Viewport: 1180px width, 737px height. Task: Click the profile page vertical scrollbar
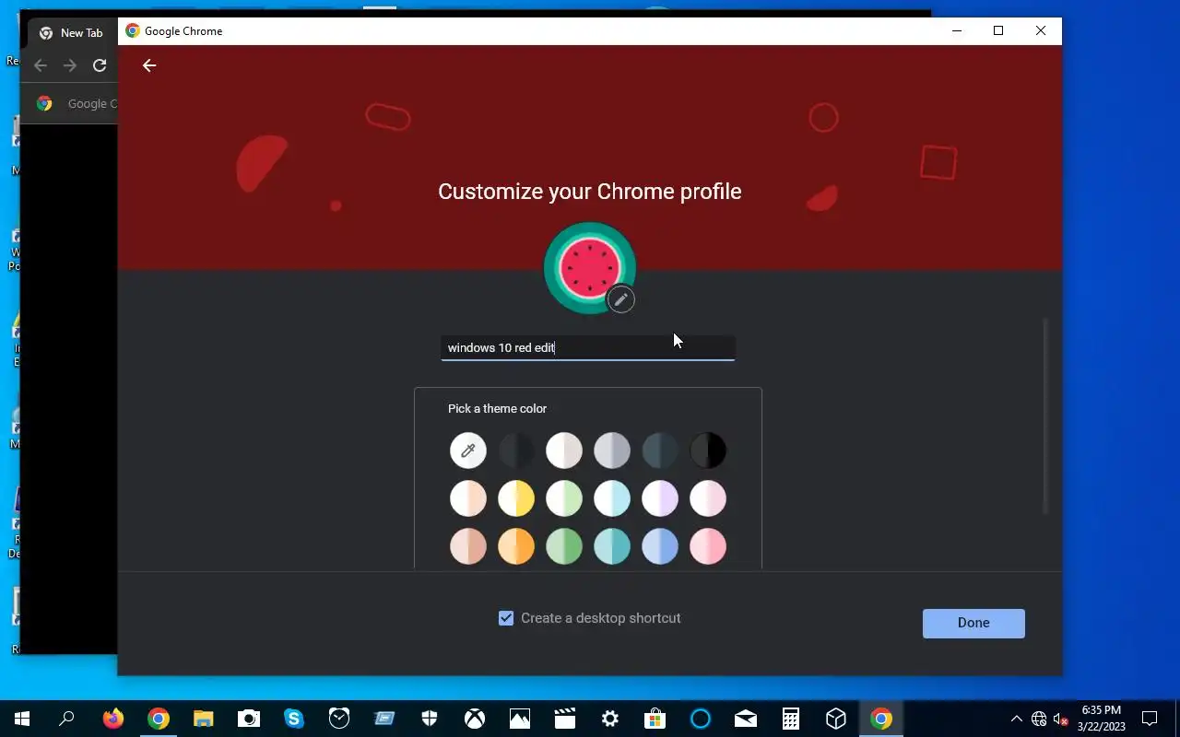[x=1045, y=415]
